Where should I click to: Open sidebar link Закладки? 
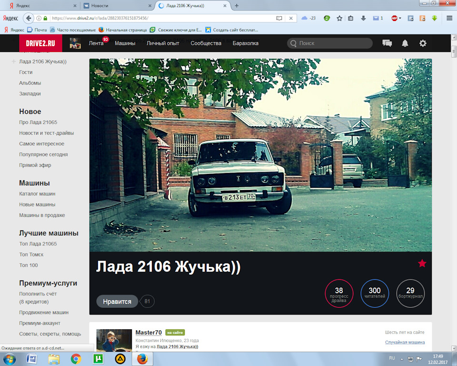[x=30, y=94]
